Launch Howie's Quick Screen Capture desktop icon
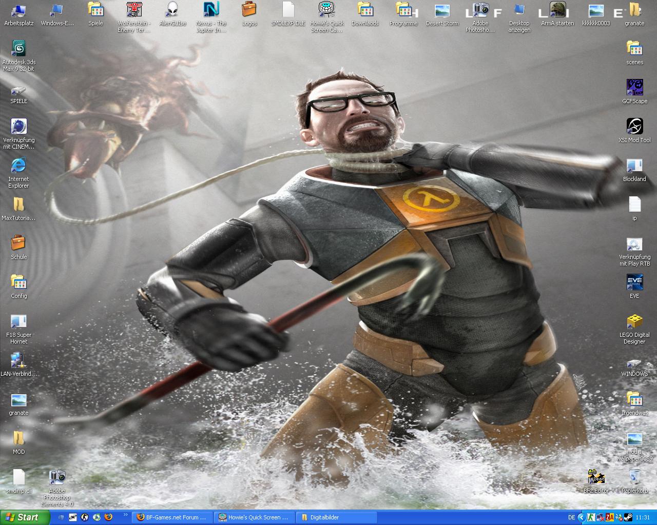 click(x=326, y=17)
